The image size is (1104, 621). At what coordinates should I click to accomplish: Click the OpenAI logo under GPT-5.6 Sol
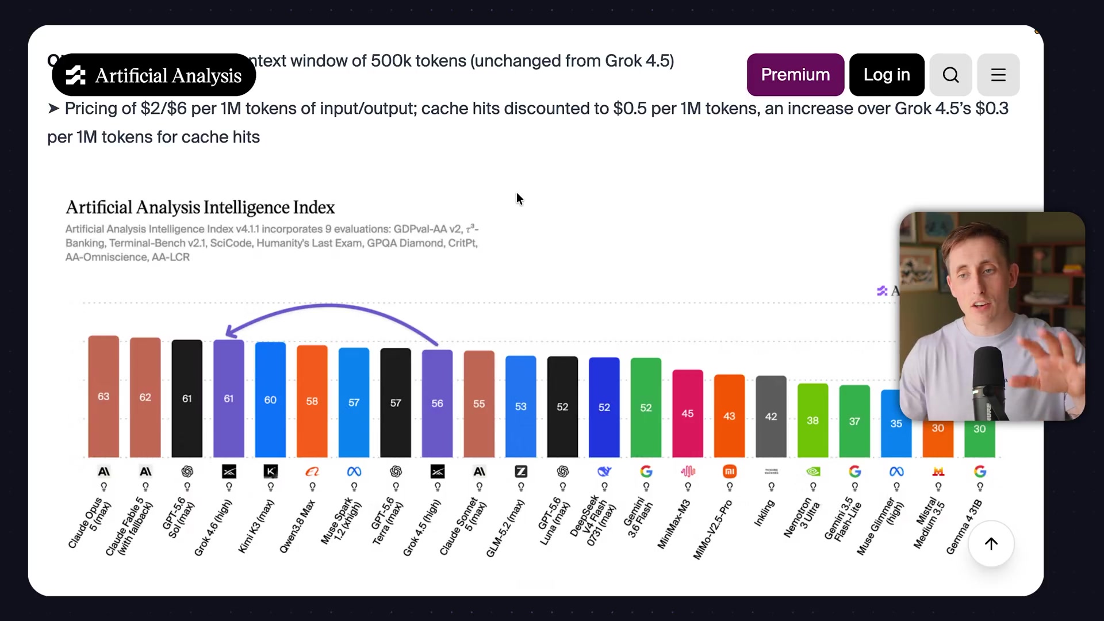187,471
